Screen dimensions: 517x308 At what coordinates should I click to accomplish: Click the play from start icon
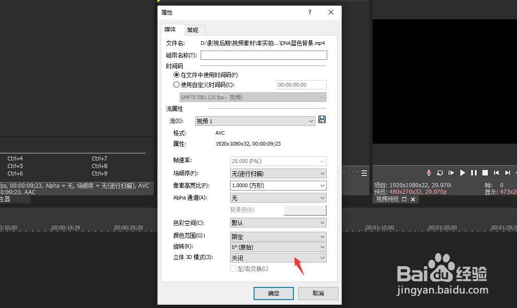point(451,173)
